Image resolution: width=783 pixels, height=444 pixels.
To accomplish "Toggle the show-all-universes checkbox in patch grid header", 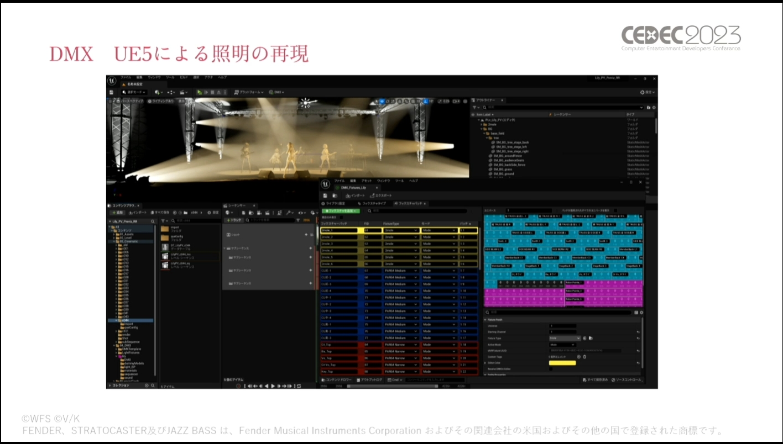I will [x=615, y=210].
